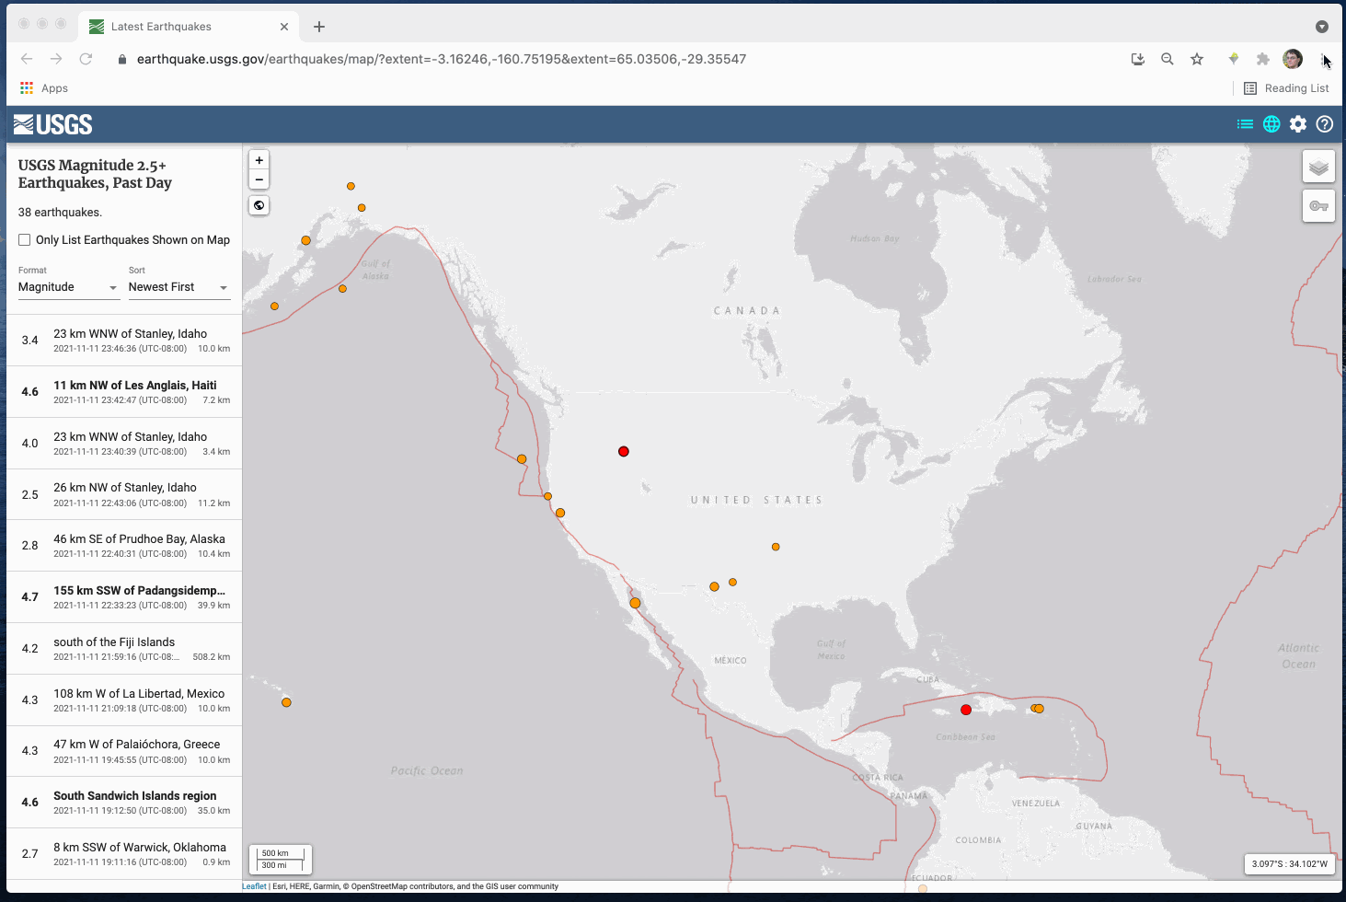The height and width of the screenshot is (902, 1346).
Task: Click the Leaflet attribution link
Action: point(254,886)
